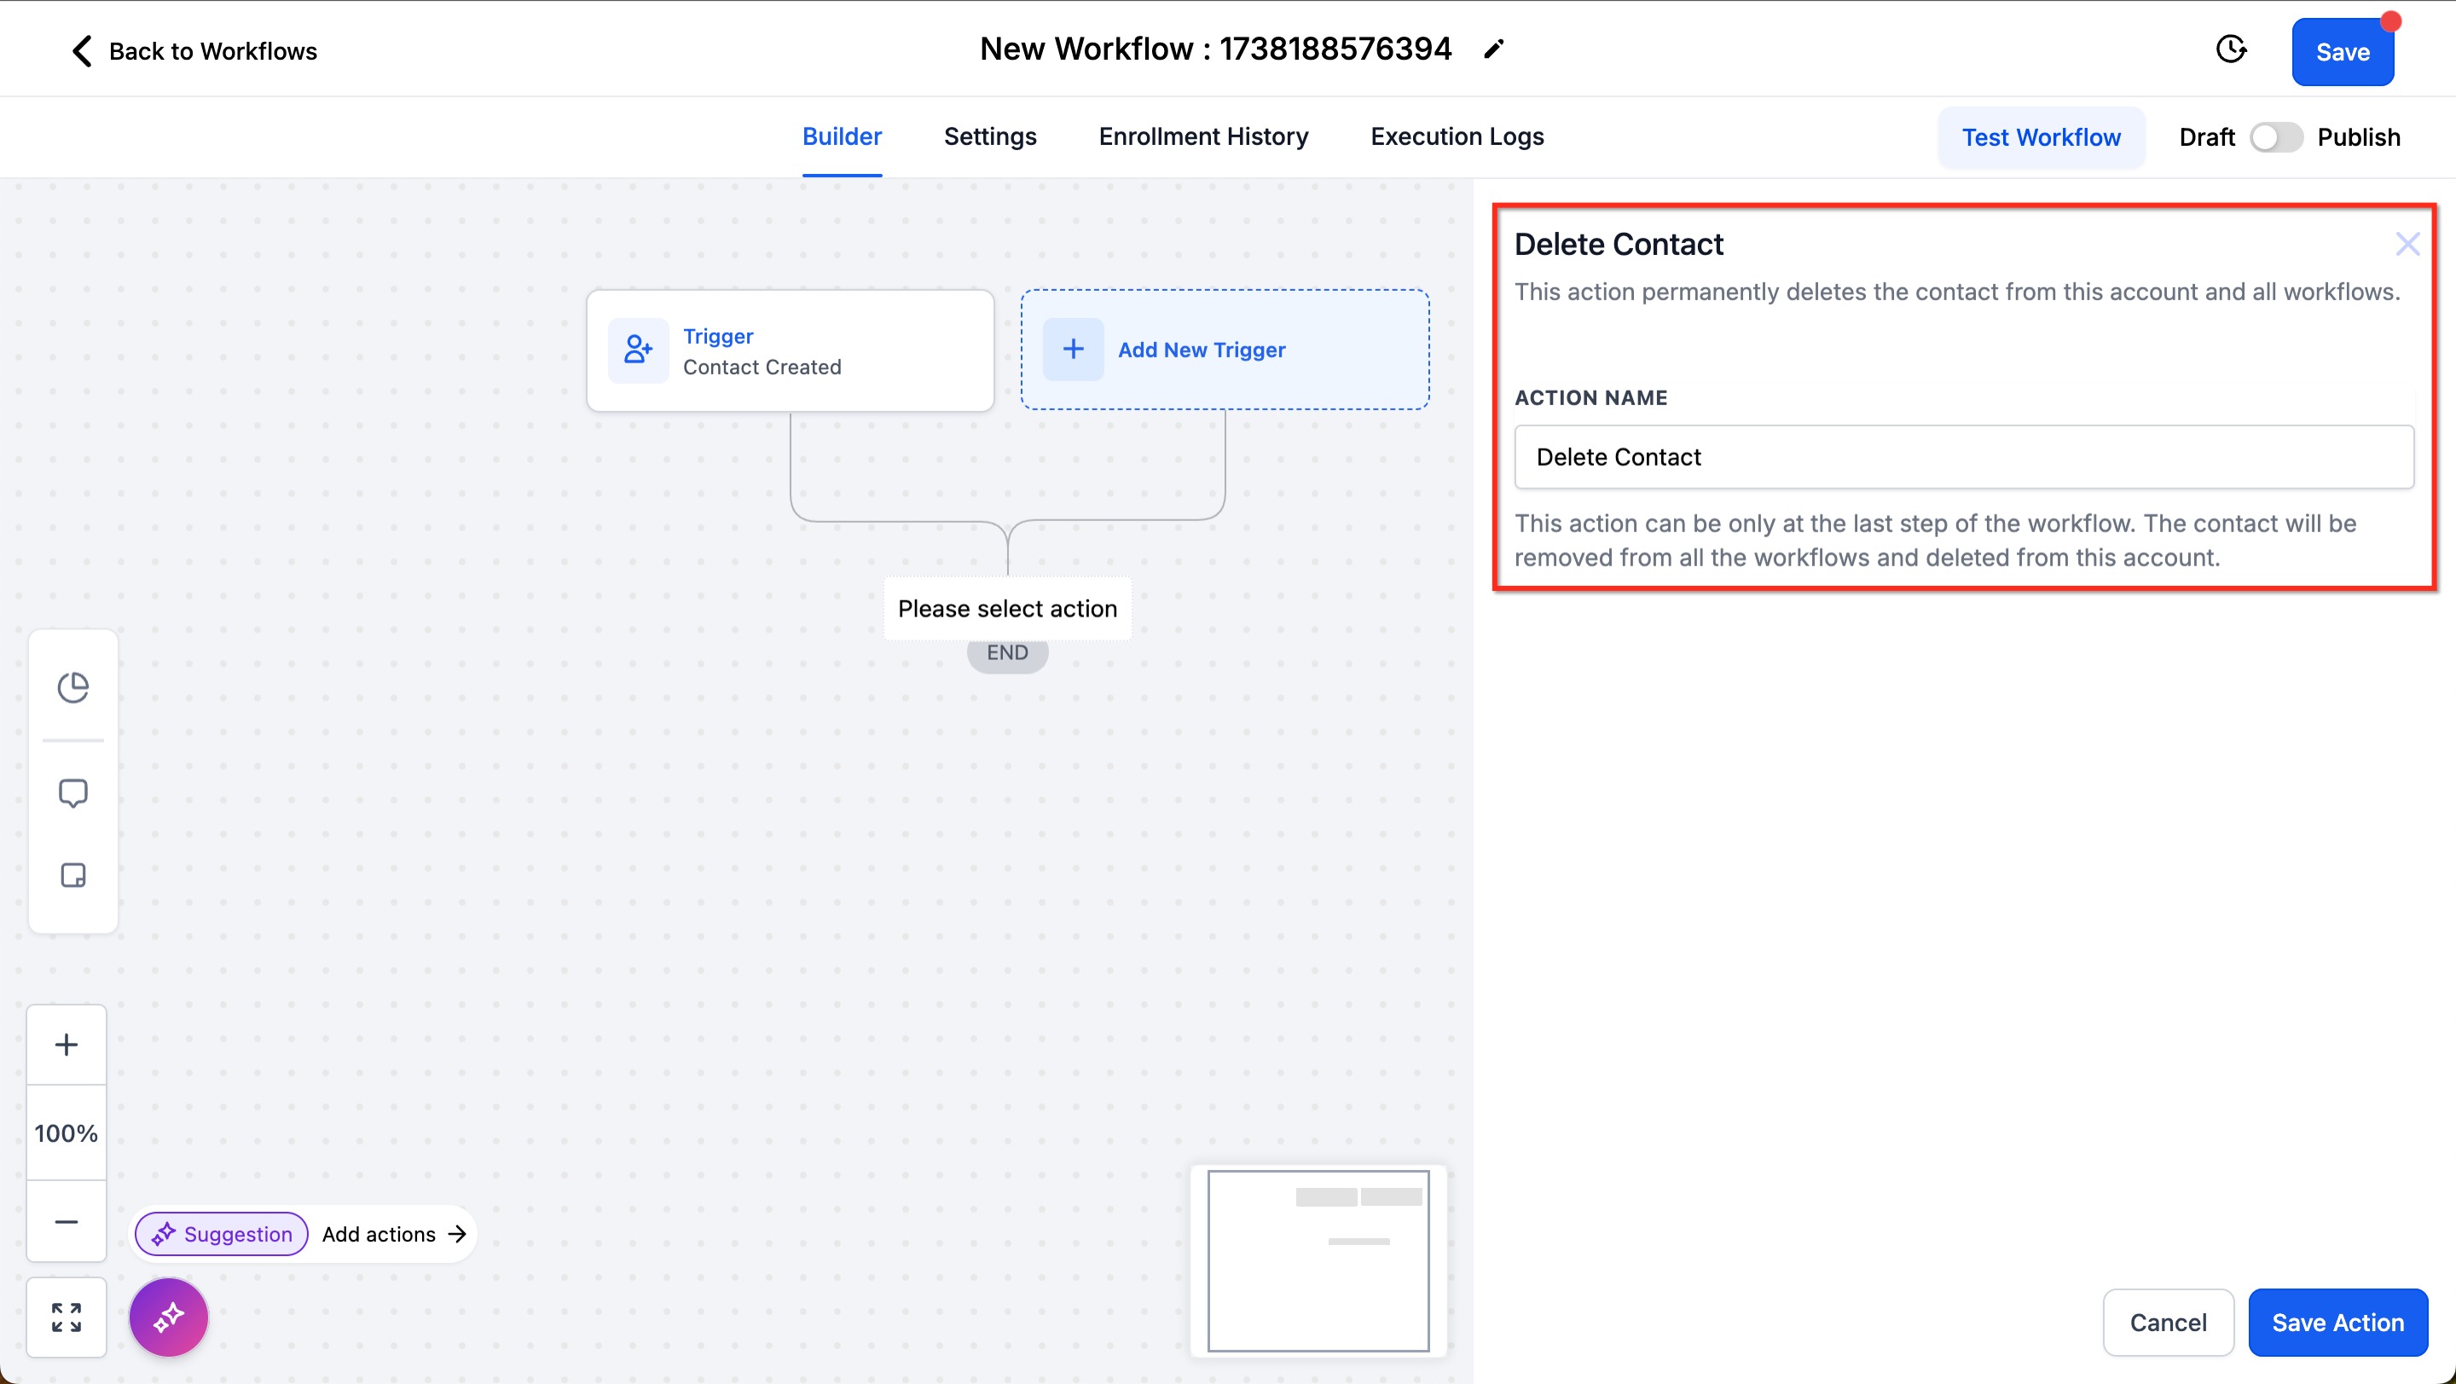Open the stats pie chart icon

[73, 686]
